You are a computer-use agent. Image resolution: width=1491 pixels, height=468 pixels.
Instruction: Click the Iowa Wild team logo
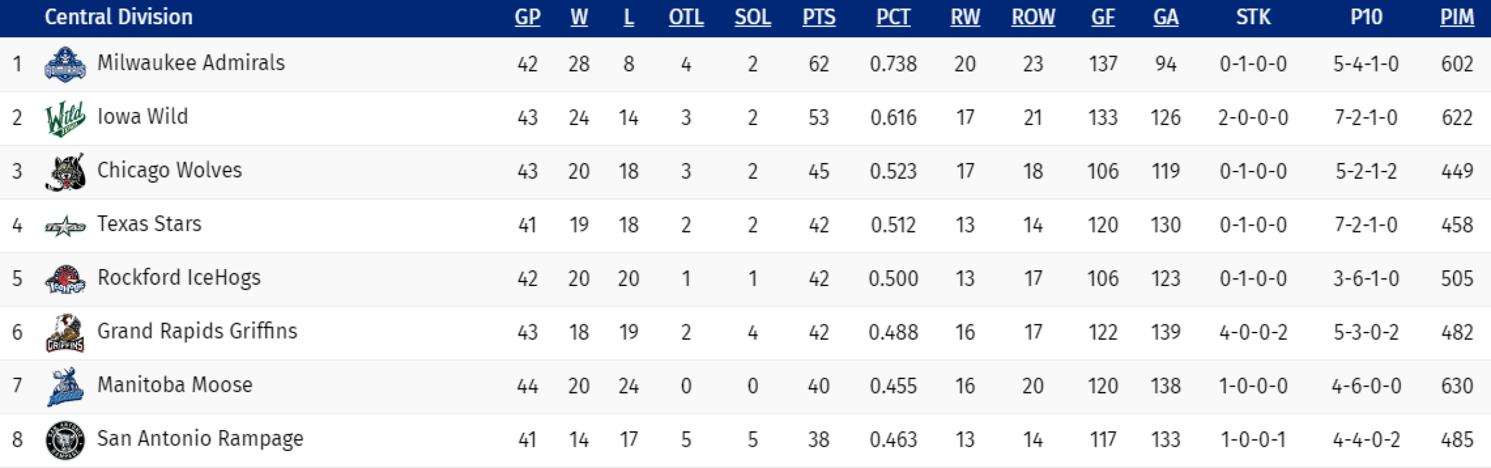65,118
